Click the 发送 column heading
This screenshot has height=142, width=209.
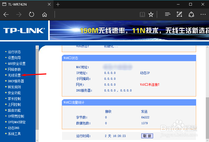(144, 111)
